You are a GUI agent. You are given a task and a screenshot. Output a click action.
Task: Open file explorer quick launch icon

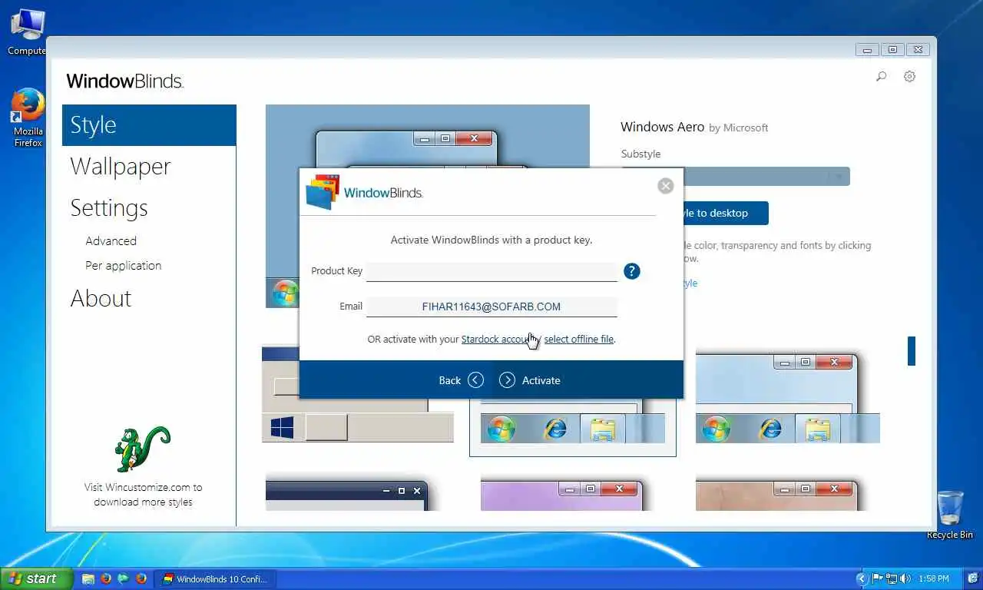88,579
